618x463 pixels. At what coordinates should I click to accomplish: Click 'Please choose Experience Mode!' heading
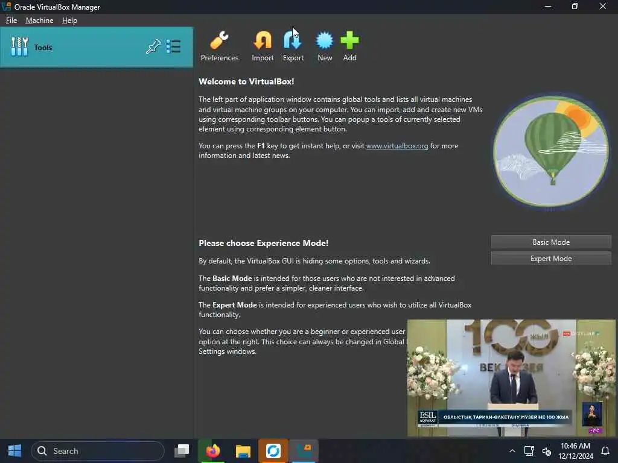[x=263, y=244]
